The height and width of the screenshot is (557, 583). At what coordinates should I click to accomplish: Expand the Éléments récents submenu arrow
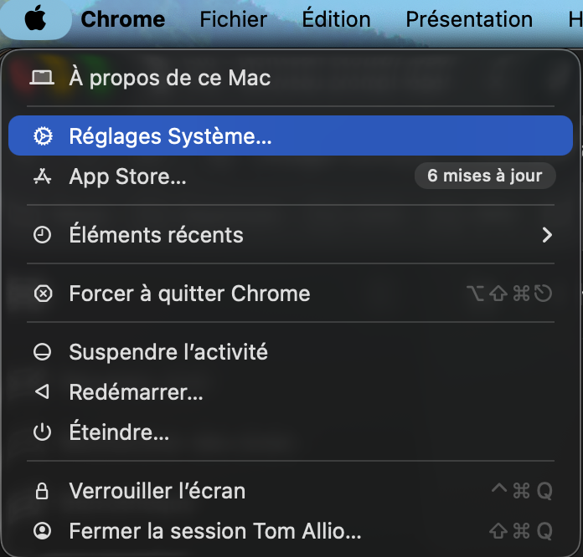coord(547,235)
